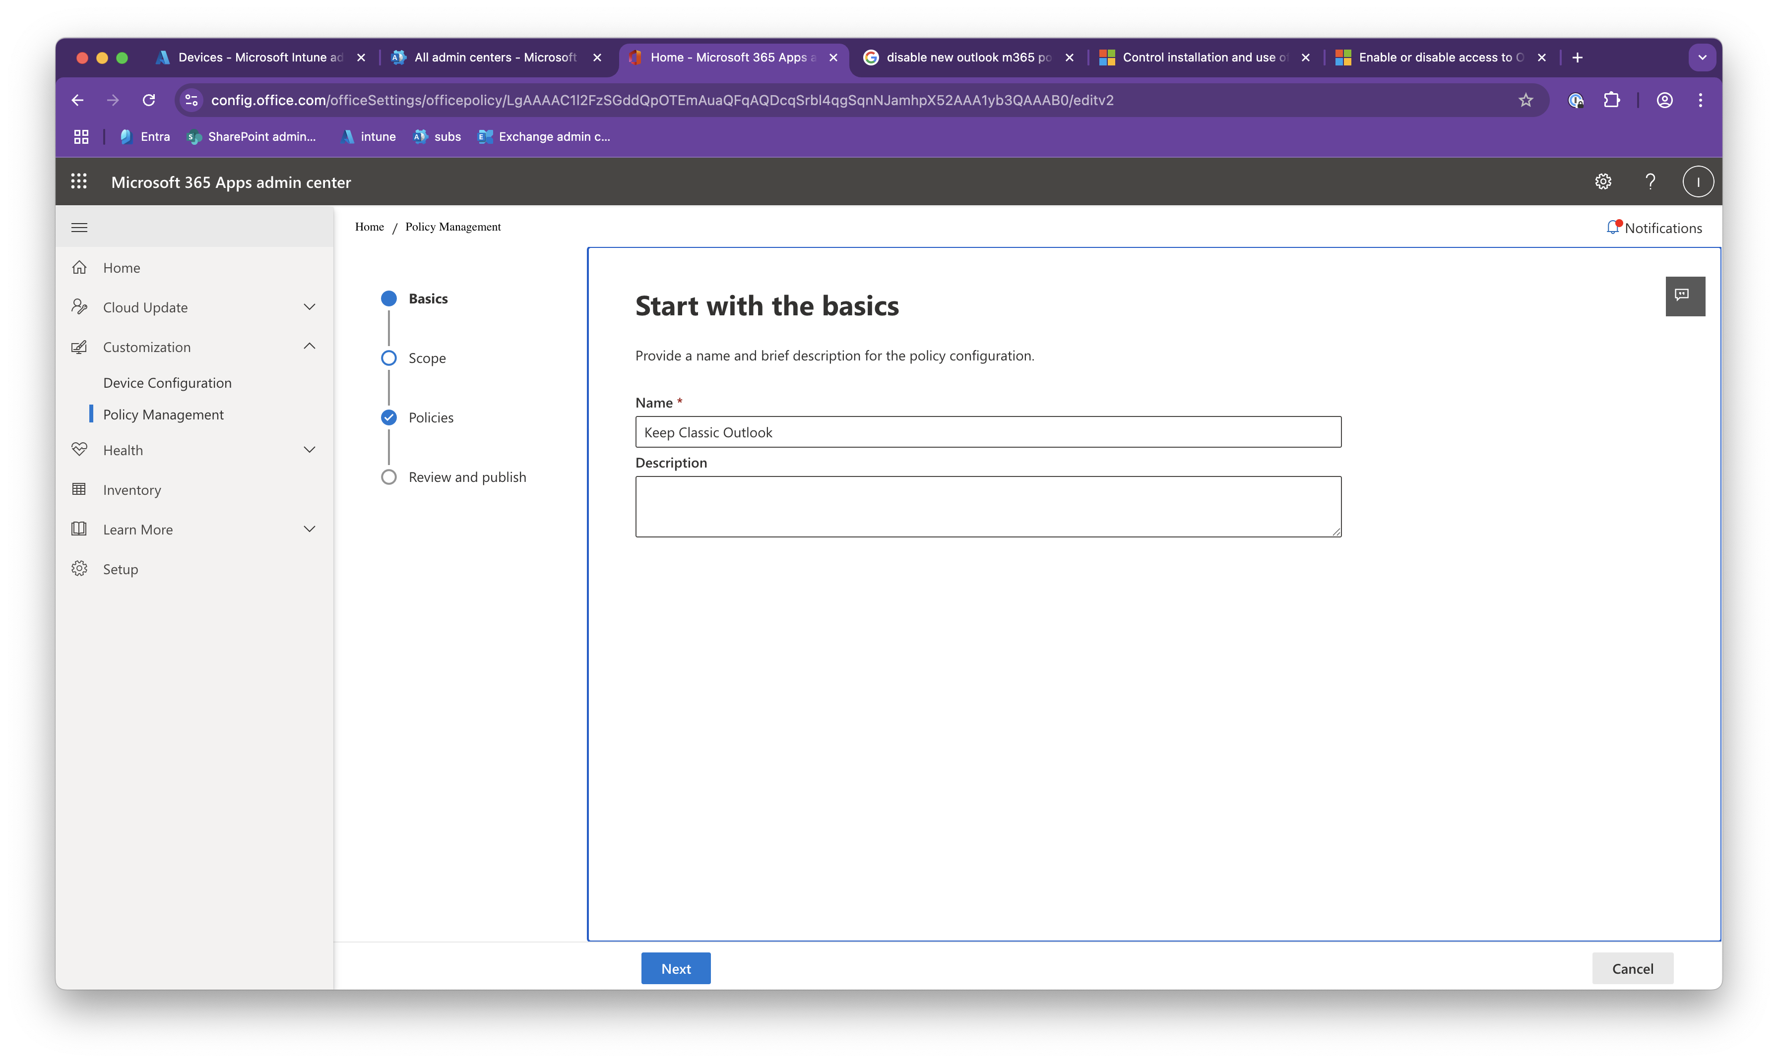Screen dimensions: 1778x1063
Task: Open the intune bookmark
Action: click(369, 137)
